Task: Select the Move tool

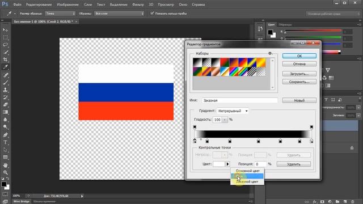Action: pyautogui.click(x=5, y=30)
